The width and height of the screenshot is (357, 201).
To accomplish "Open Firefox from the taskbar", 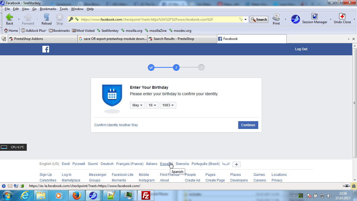I will pyautogui.click(x=77, y=195).
